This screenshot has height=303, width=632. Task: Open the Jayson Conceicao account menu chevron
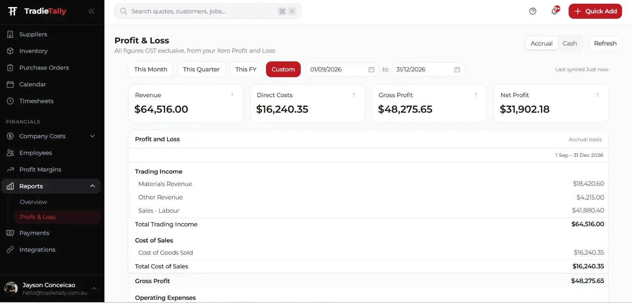point(94,288)
